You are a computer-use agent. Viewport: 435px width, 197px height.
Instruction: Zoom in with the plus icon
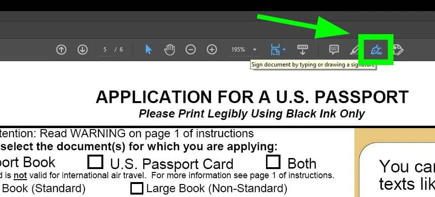(211, 50)
